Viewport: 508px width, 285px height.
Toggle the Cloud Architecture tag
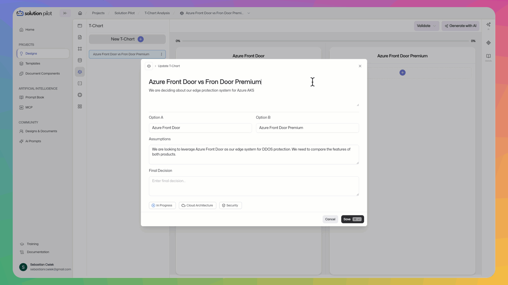coord(197,206)
